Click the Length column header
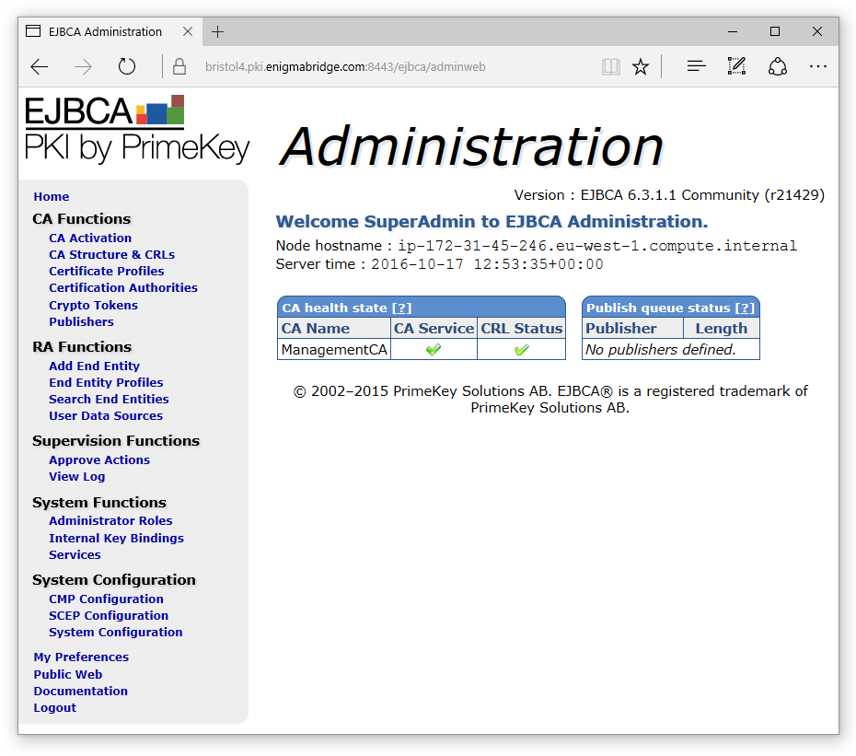856x756 pixels. point(722,329)
